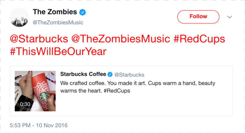Follow The Zombies account

click(198, 17)
